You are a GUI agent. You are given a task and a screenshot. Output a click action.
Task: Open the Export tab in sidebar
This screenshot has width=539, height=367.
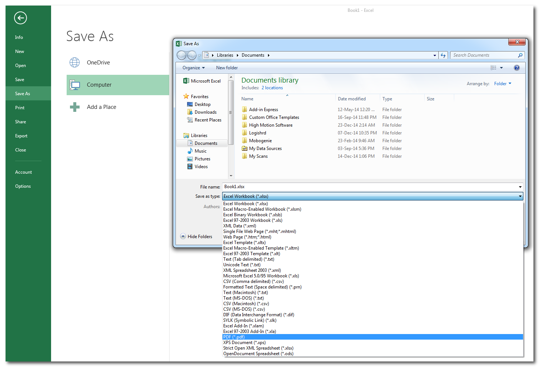(21, 136)
